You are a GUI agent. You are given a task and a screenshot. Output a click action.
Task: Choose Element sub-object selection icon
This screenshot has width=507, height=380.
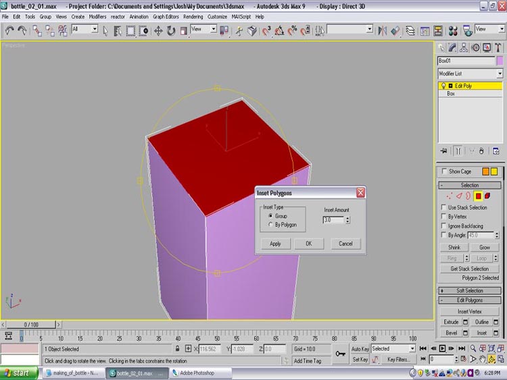487,196
